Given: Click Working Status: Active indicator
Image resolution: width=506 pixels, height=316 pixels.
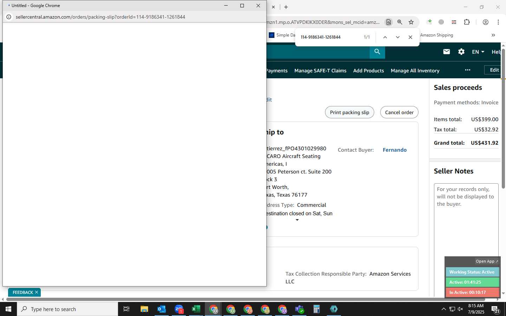Looking at the screenshot, I should pyautogui.click(x=472, y=272).
